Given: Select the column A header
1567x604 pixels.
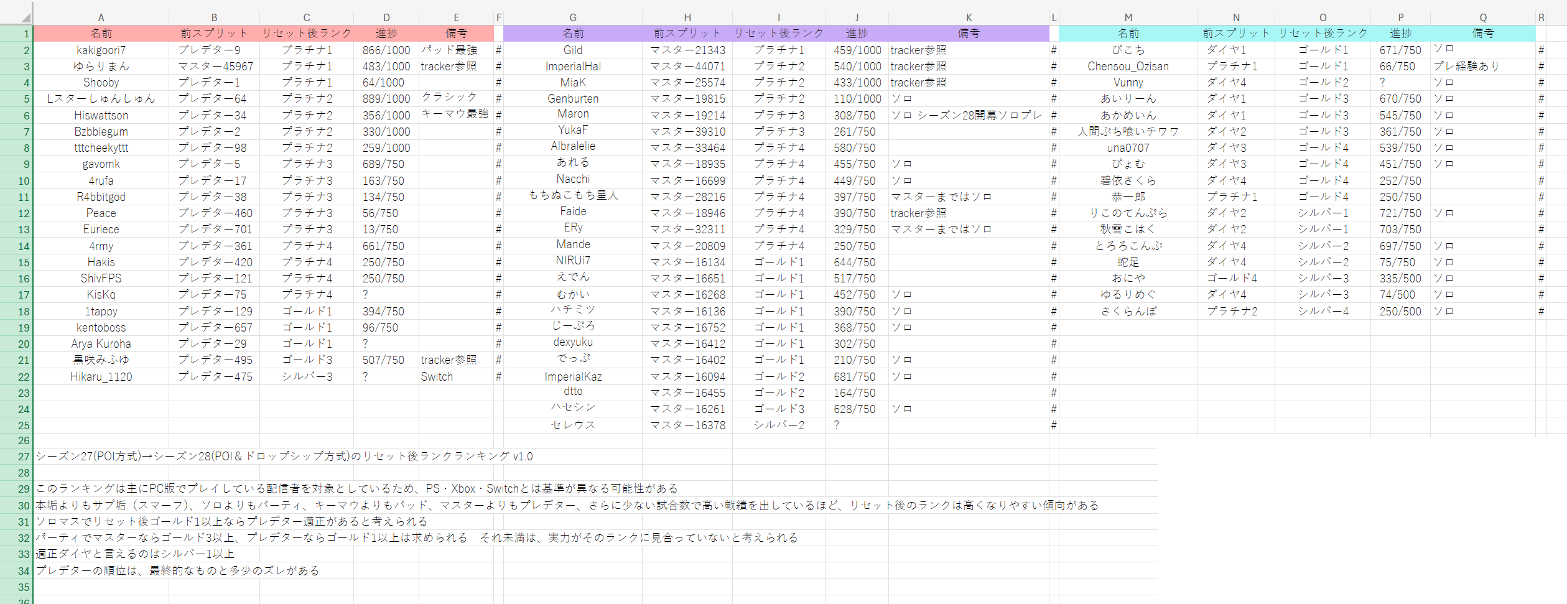Looking at the screenshot, I should tap(101, 17).
